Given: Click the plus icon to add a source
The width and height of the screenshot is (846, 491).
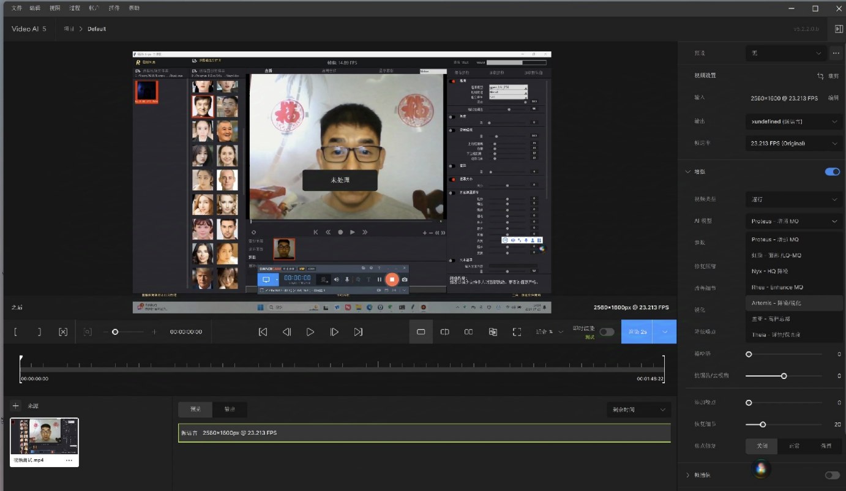Looking at the screenshot, I should pyautogui.click(x=16, y=405).
